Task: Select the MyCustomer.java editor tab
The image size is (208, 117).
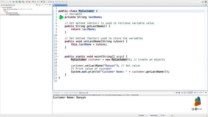Action: (60, 5)
